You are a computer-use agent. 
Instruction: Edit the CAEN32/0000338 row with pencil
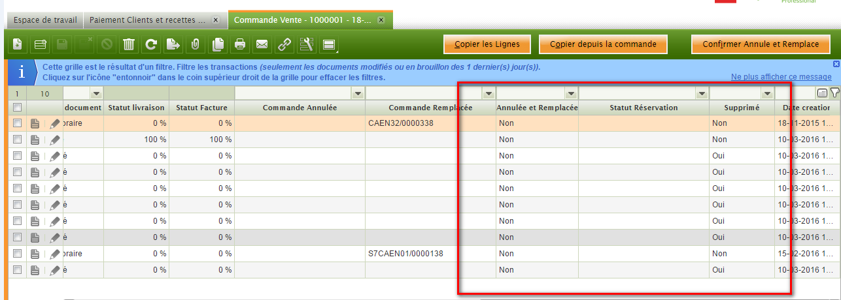tap(55, 123)
